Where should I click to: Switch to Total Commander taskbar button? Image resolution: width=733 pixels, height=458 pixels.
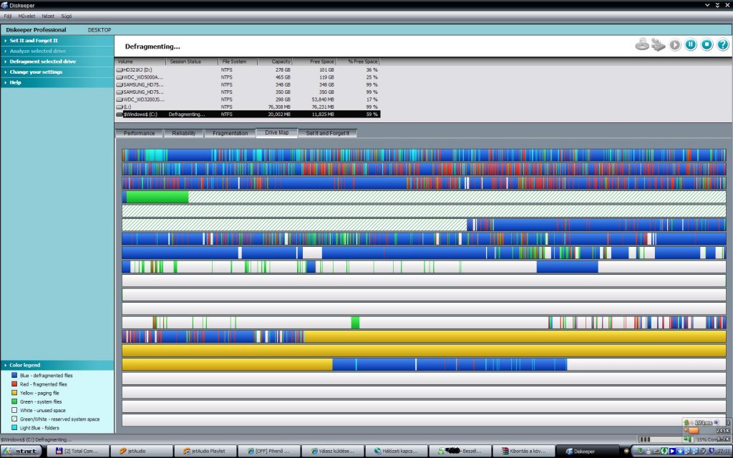78,451
